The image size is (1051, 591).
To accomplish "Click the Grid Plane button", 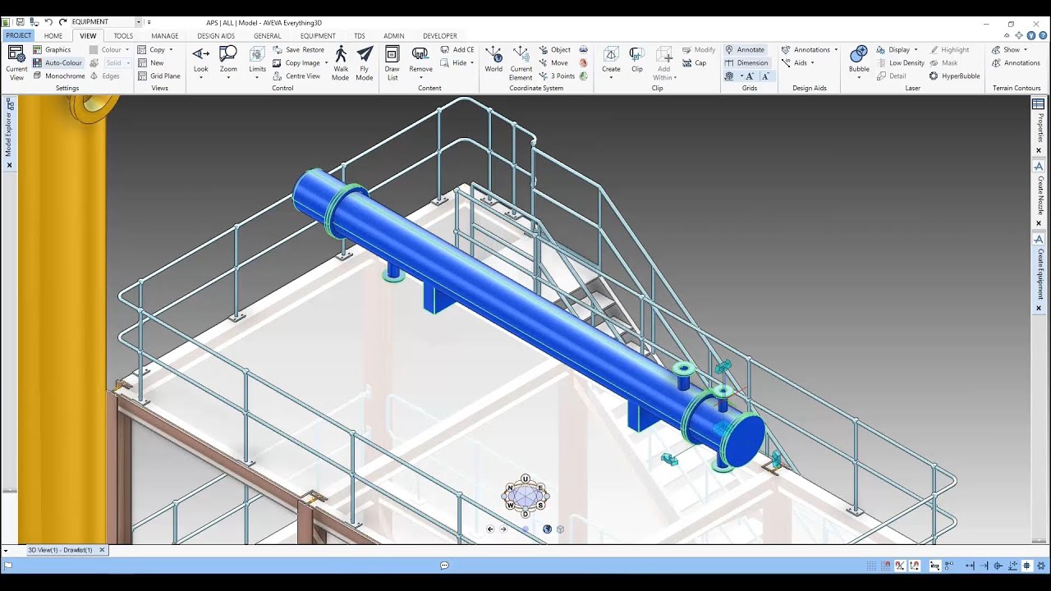I will click(158, 76).
